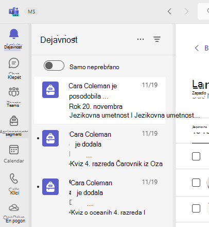The width and height of the screenshot is (209, 227).
Task: Click the Samo neprebrano label
Action: click(94, 67)
